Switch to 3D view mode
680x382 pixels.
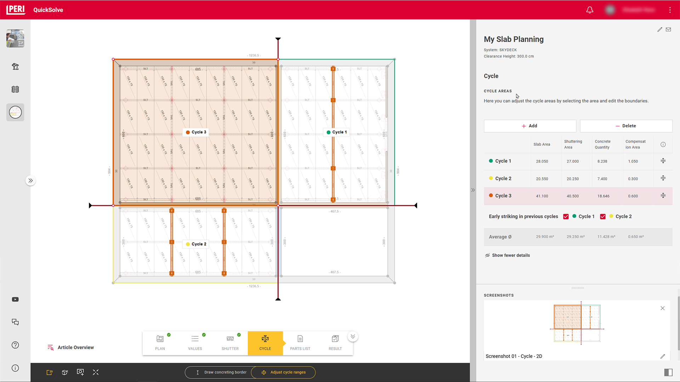pos(65,372)
